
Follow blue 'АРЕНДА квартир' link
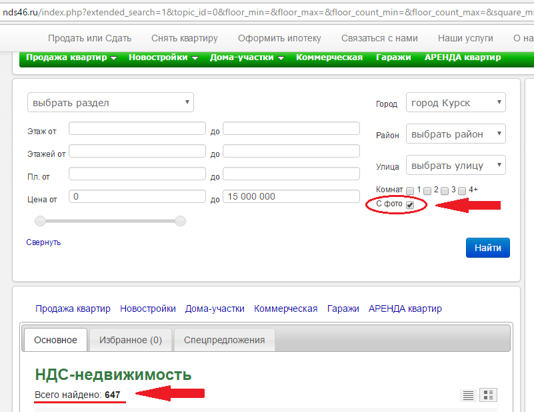(x=405, y=308)
